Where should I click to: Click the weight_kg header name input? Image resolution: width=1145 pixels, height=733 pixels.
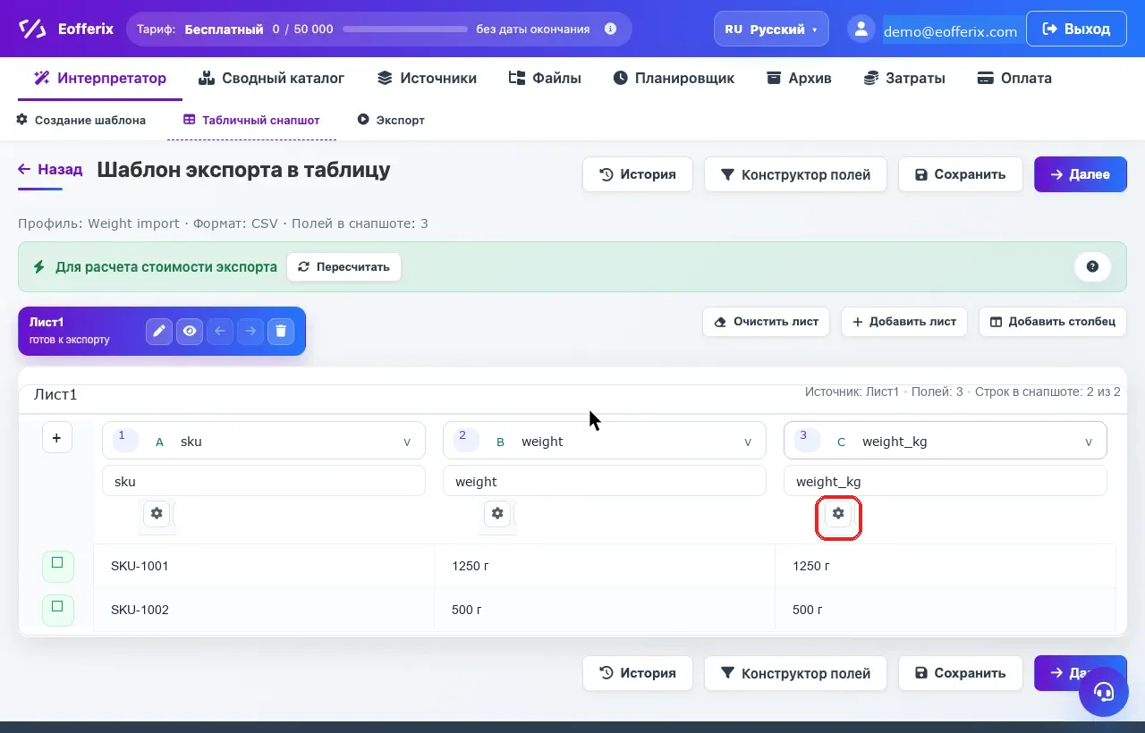tap(945, 481)
